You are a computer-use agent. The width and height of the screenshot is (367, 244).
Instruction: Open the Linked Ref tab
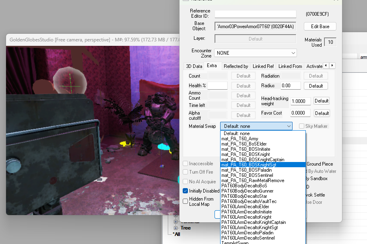click(263, 66)
